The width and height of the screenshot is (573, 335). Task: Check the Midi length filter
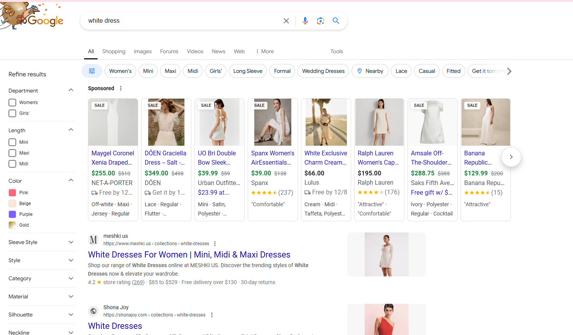(12, 164)
